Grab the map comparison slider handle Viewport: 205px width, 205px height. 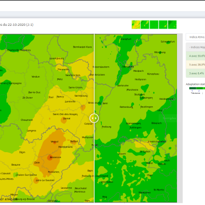(x=94, y=118)
